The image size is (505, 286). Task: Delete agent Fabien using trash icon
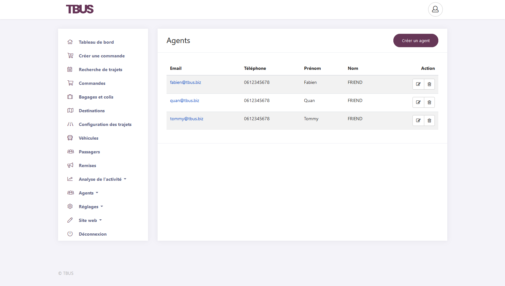(429, 84)
